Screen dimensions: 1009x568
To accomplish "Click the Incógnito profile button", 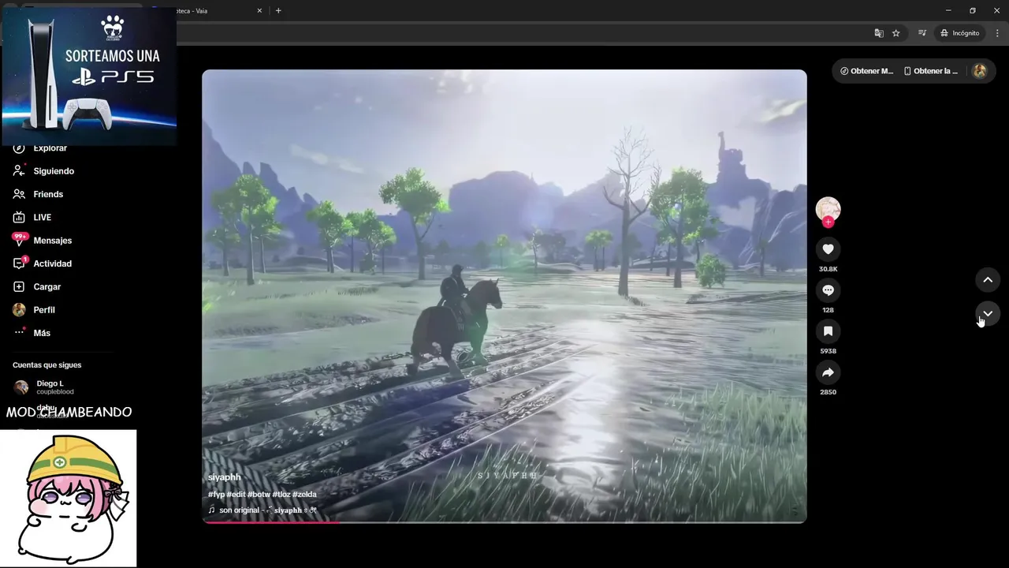I will (959, 33).
